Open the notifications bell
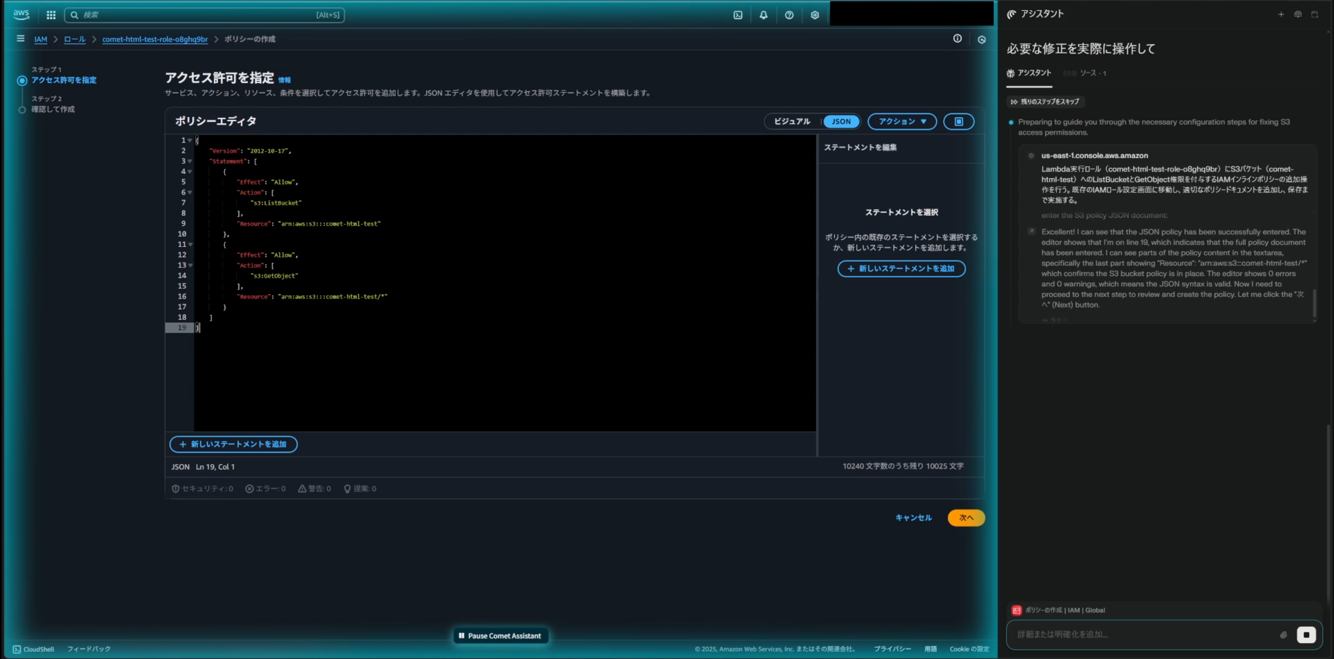This screenshot has width=1334, height=659. [764, 15]
